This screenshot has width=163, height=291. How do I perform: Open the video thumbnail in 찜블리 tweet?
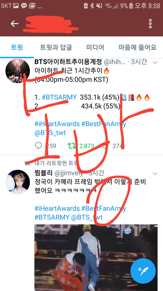tap(96, 258)
